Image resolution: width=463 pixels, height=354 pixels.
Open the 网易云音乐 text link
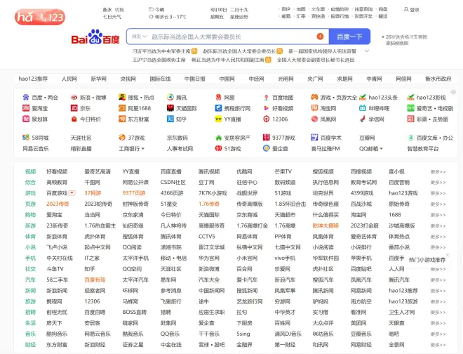[36, 149]
